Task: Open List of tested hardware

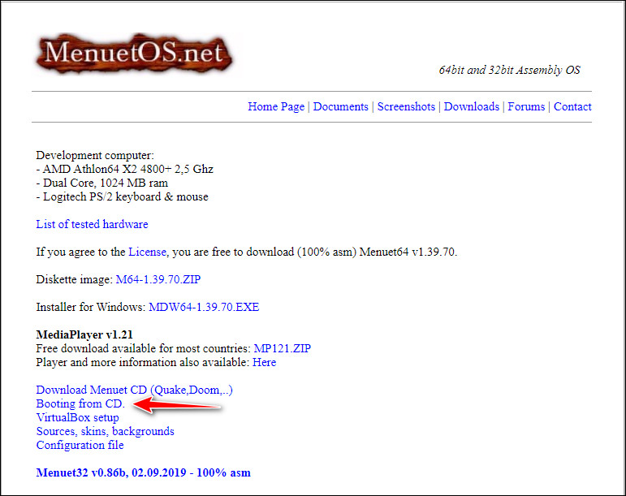Action: point(92,224)
